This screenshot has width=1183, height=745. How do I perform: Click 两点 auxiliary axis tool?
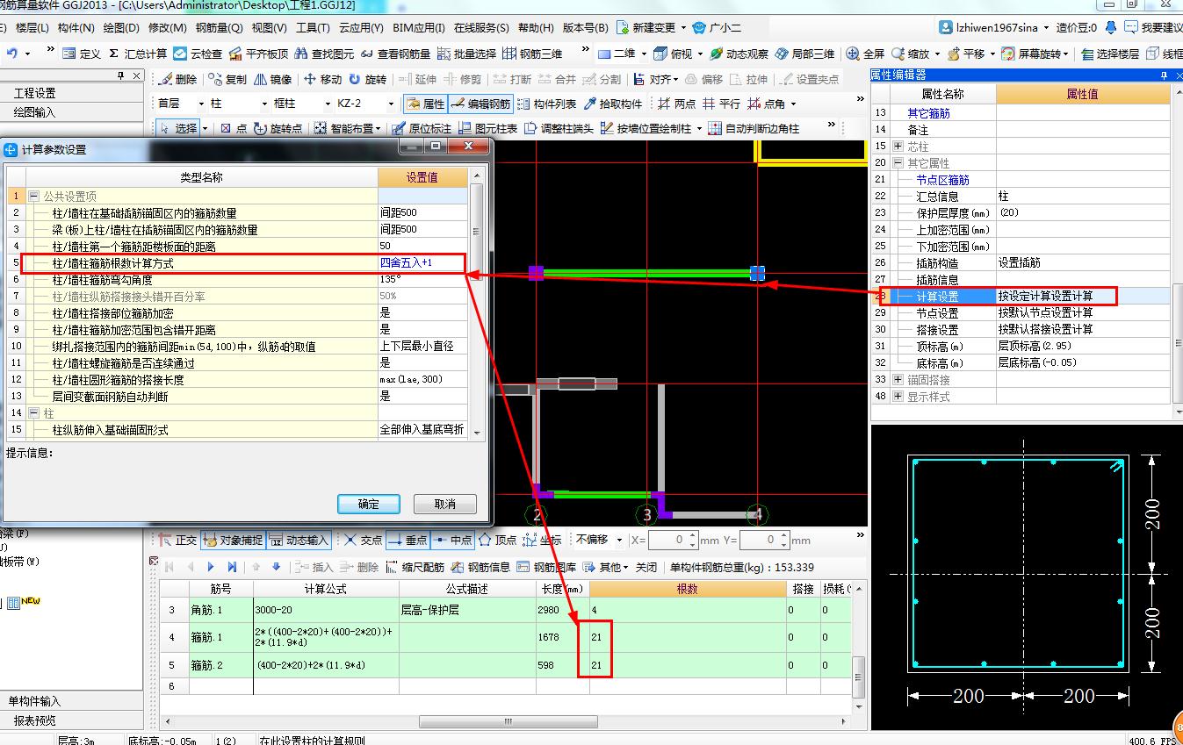[676, 104]
